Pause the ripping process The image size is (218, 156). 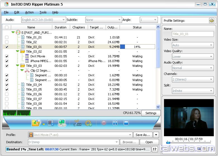[x=115, y=123]
